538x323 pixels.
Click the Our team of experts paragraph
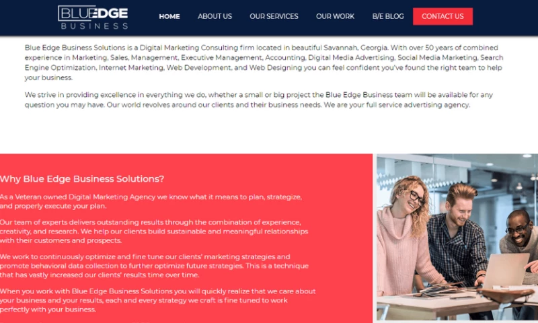click(154, 231)
